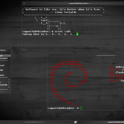Click the 'Icons:' info line
Screen dimensions: 124x124
[x=117, y=81]
